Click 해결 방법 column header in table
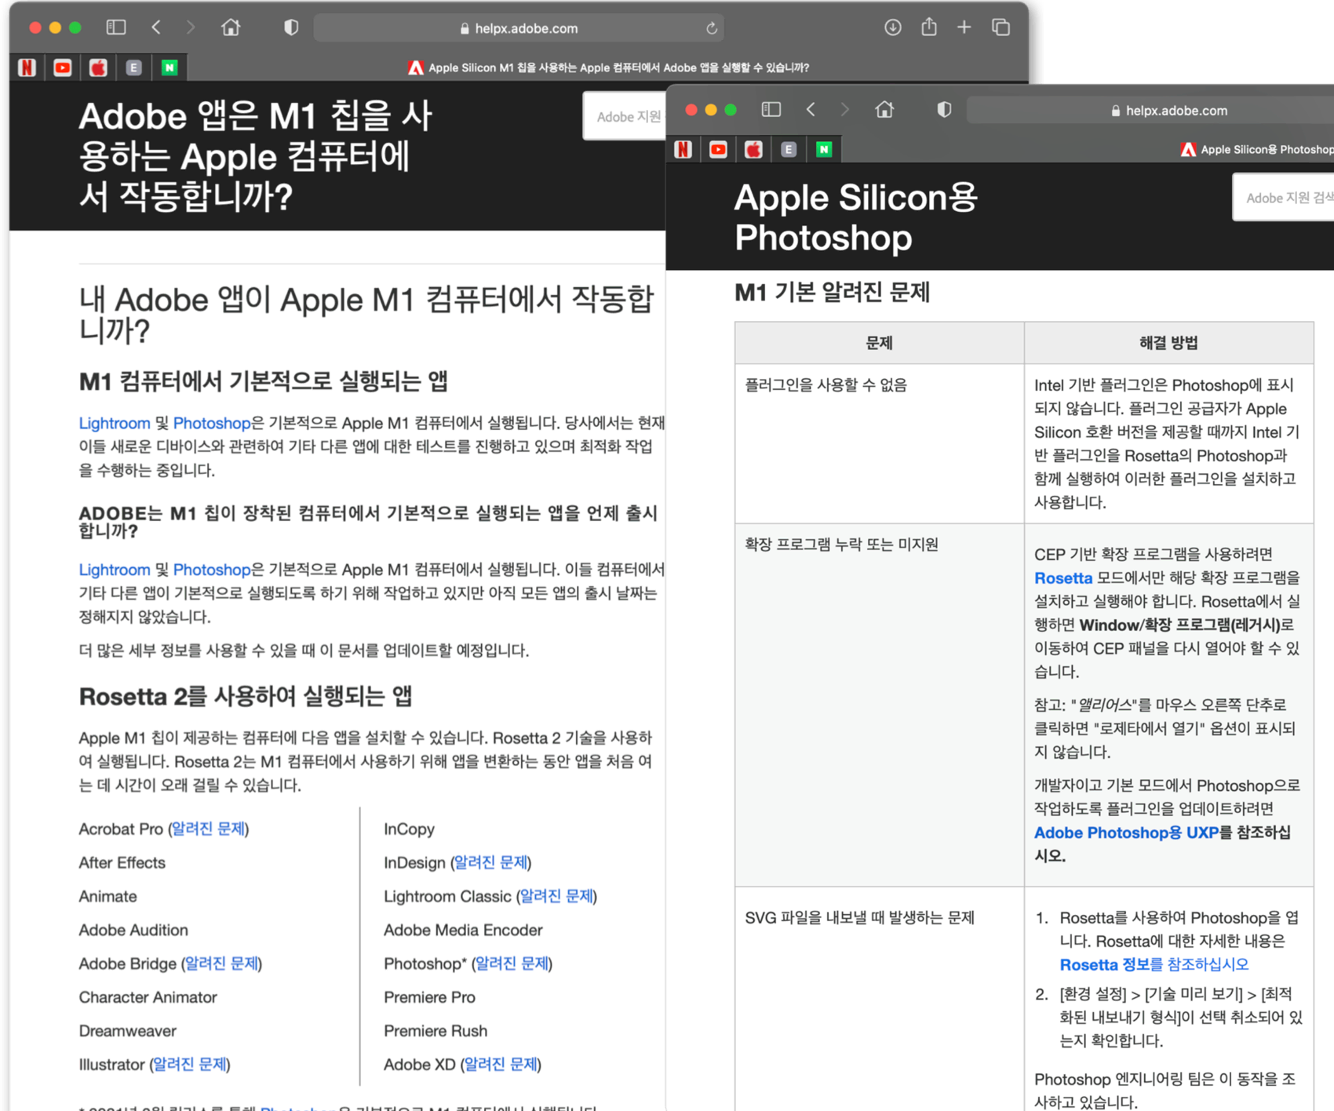 click(x=1168, y=343)
